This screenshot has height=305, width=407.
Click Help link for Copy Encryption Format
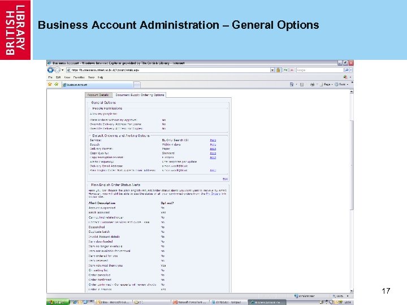click(213, 158)
